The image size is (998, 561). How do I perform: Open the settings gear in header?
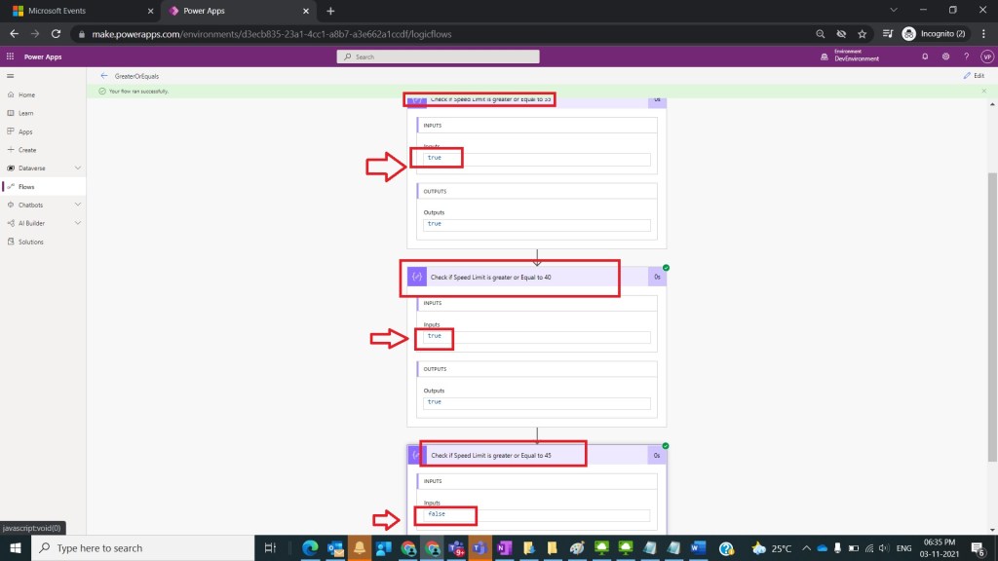click(944, 57)
